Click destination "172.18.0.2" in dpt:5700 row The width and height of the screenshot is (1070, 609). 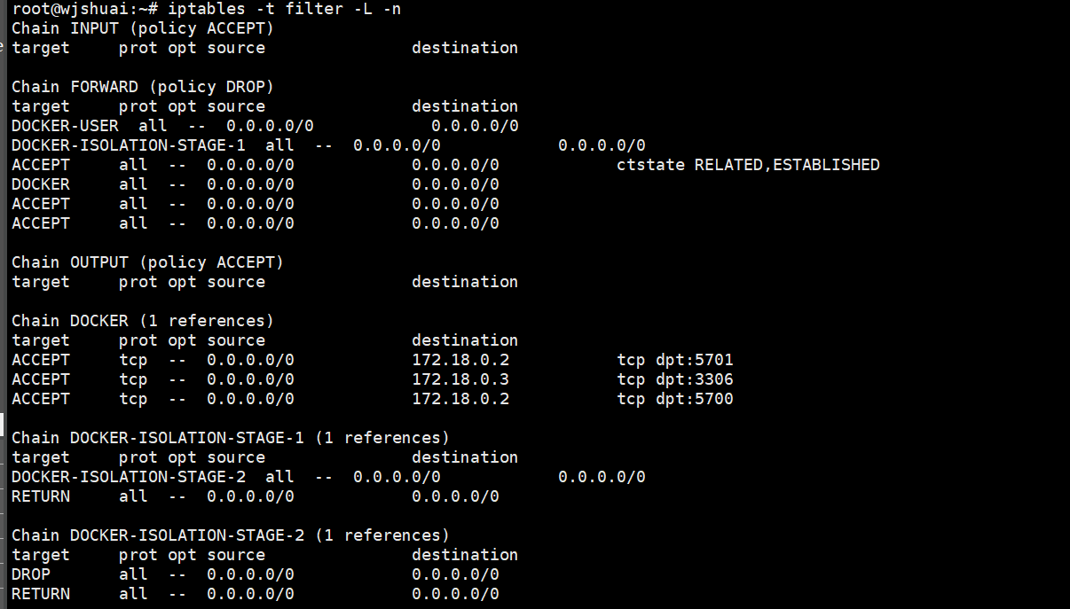tap(460, 399)
